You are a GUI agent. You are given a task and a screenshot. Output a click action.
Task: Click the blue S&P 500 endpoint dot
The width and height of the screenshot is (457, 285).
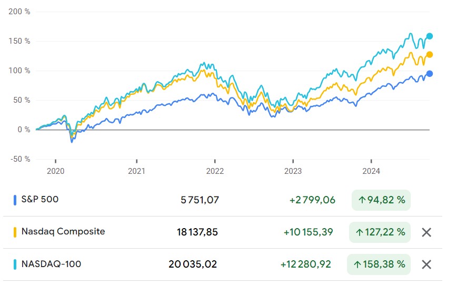(430, 74)
